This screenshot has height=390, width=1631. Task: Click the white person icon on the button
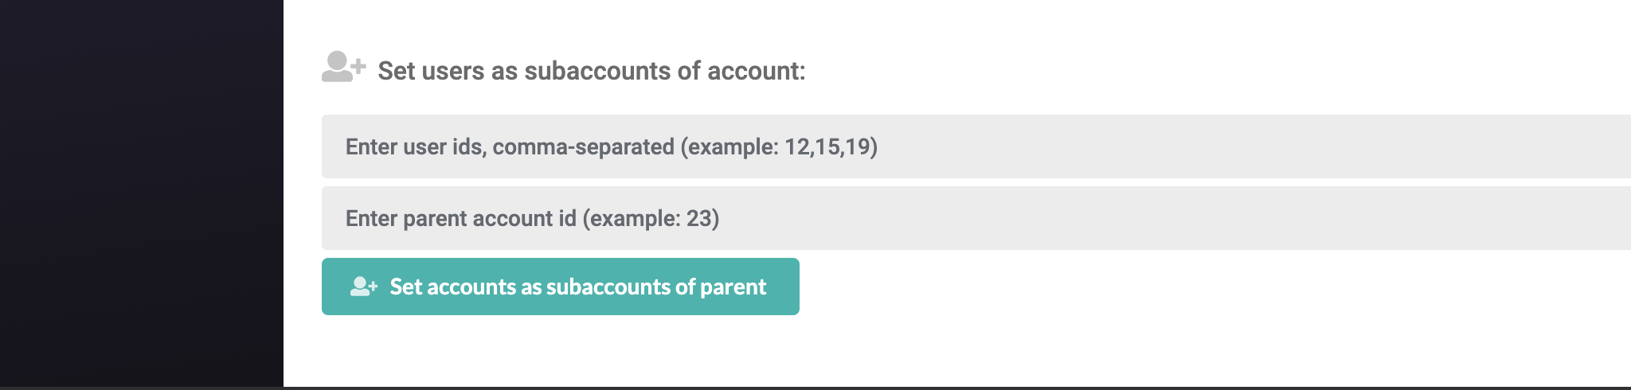coord(359,287)
